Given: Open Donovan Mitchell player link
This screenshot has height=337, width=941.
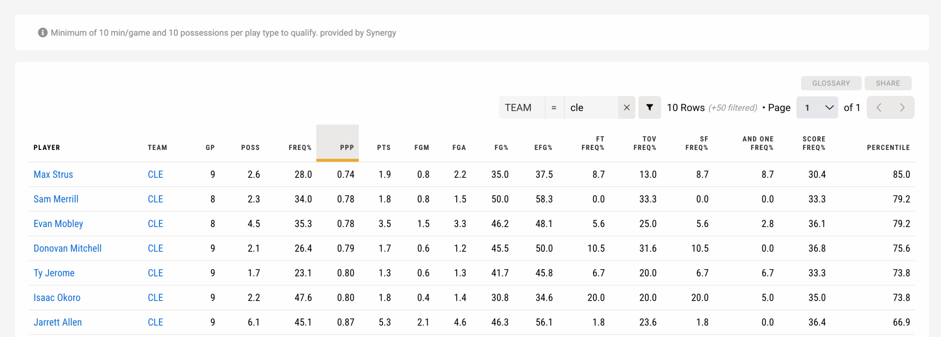Looking at the screenshot, I should coord(68,248).
